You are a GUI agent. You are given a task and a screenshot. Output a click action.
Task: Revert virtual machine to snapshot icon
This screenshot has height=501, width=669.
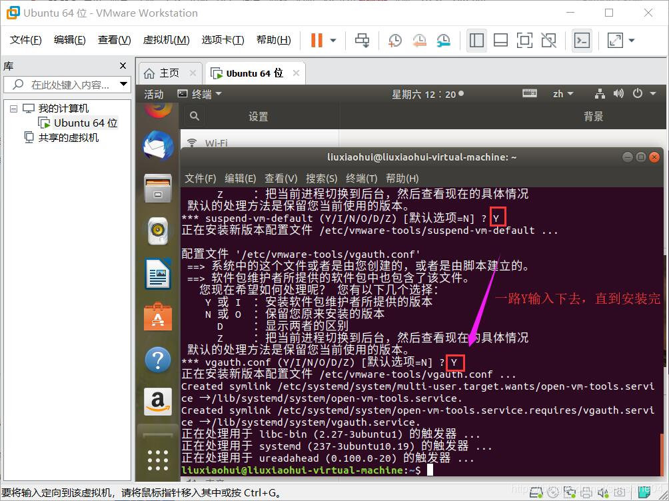(x=419, y=41)
